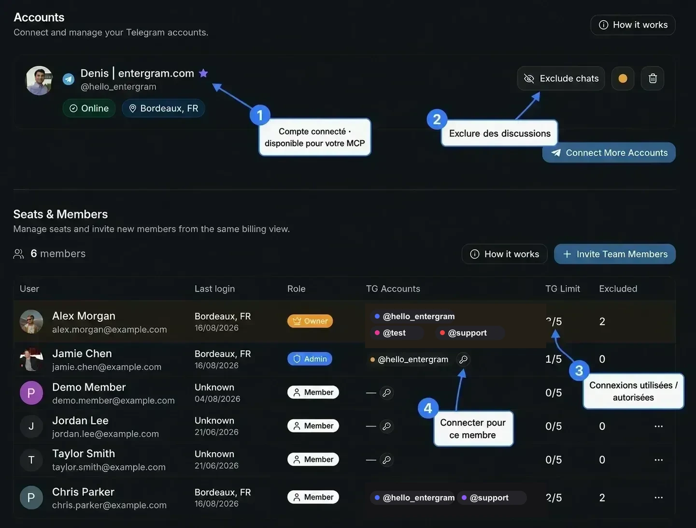Click Demo Member purple P avatar
Viewport: 696px width, 528px height.
(31, 393)
